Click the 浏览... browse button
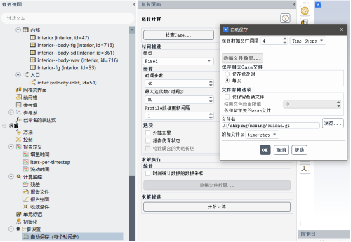The height and width of the screenshot is (242, 351). (x=333, y=123)
